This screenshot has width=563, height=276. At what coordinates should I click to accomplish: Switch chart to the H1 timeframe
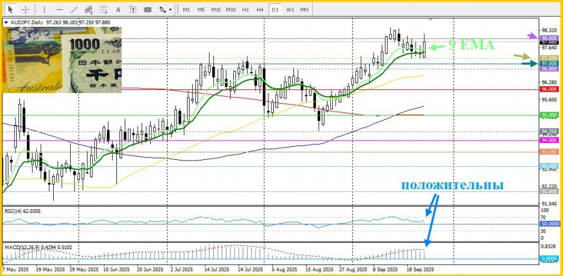tap(245, 9)
